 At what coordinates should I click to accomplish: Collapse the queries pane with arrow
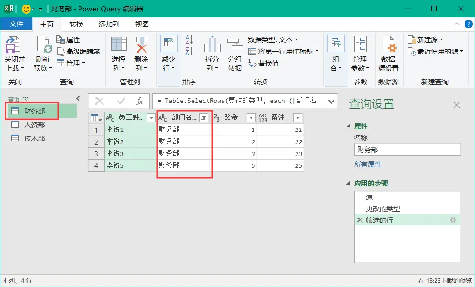[x=78, y=98]
